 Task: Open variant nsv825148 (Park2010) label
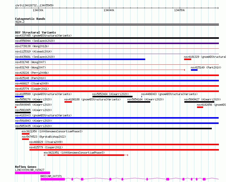tap(30, 78)
